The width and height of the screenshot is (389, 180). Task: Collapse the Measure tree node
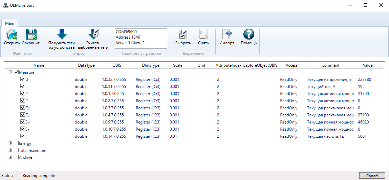pos(10,72)
